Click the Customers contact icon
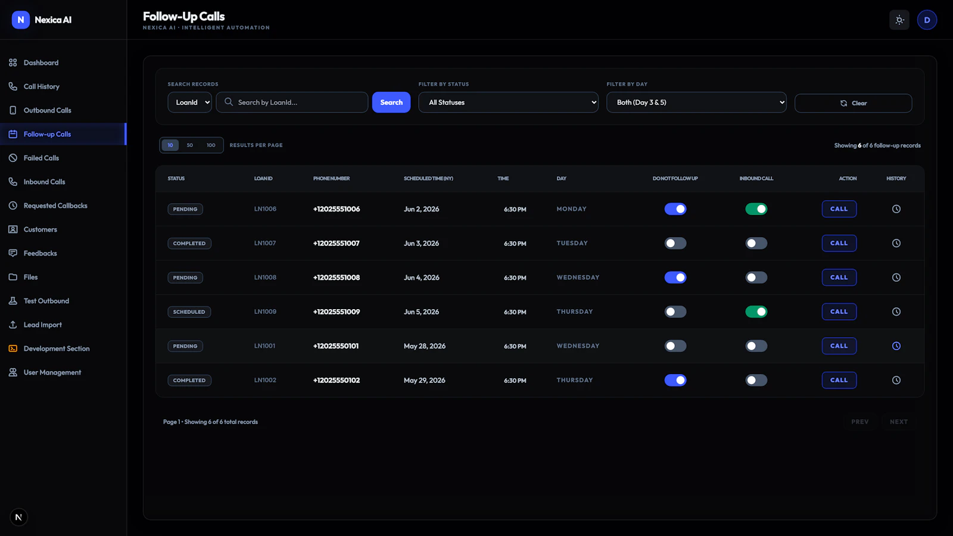Viewport: 953px width, 536px height. pos(13,229)
